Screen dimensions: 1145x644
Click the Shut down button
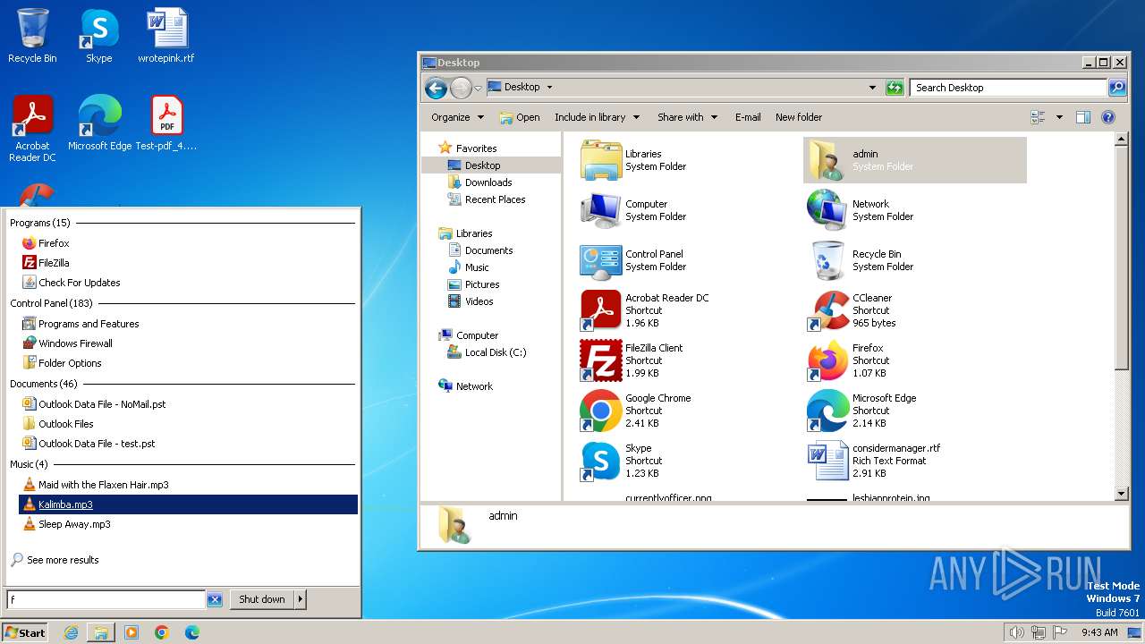point(262,599)
